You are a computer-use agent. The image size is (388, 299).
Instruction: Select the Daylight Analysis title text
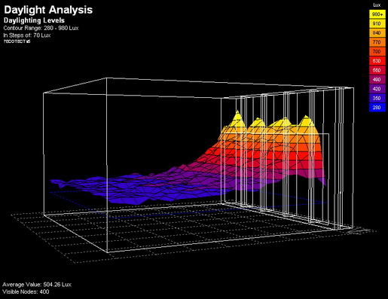click(48, 10)
